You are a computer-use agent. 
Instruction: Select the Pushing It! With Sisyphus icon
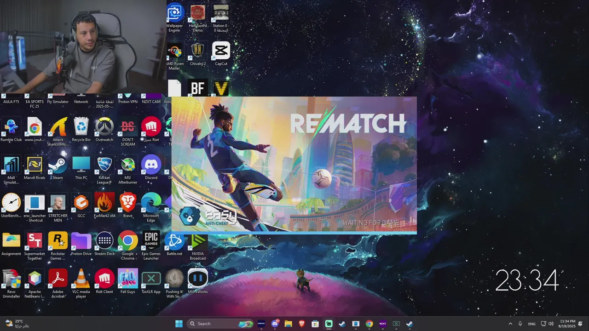click(x=174, y=285)
